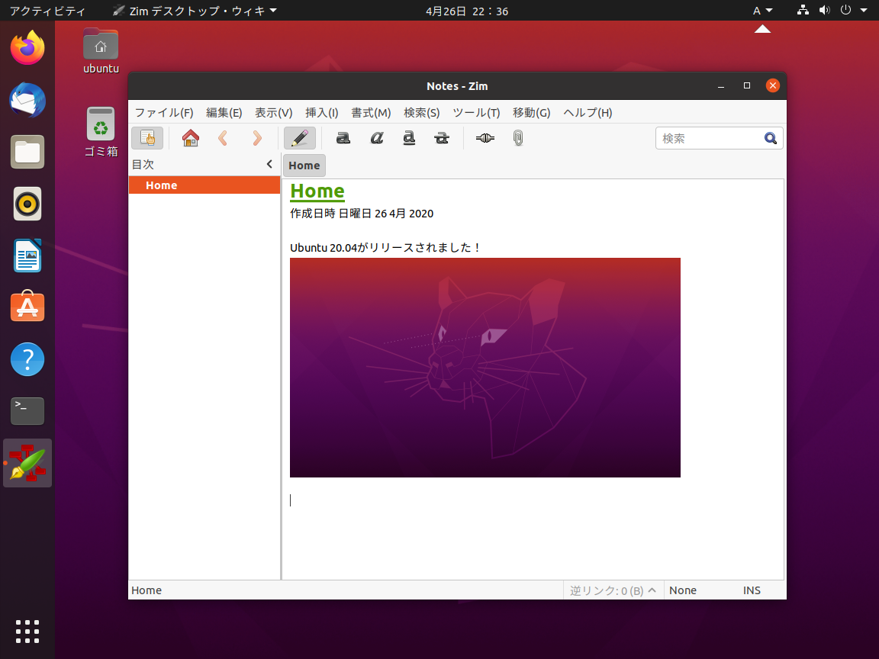Collapse the 目次 side pane chevron
This screenshot has height=659, width=879.
269,164
